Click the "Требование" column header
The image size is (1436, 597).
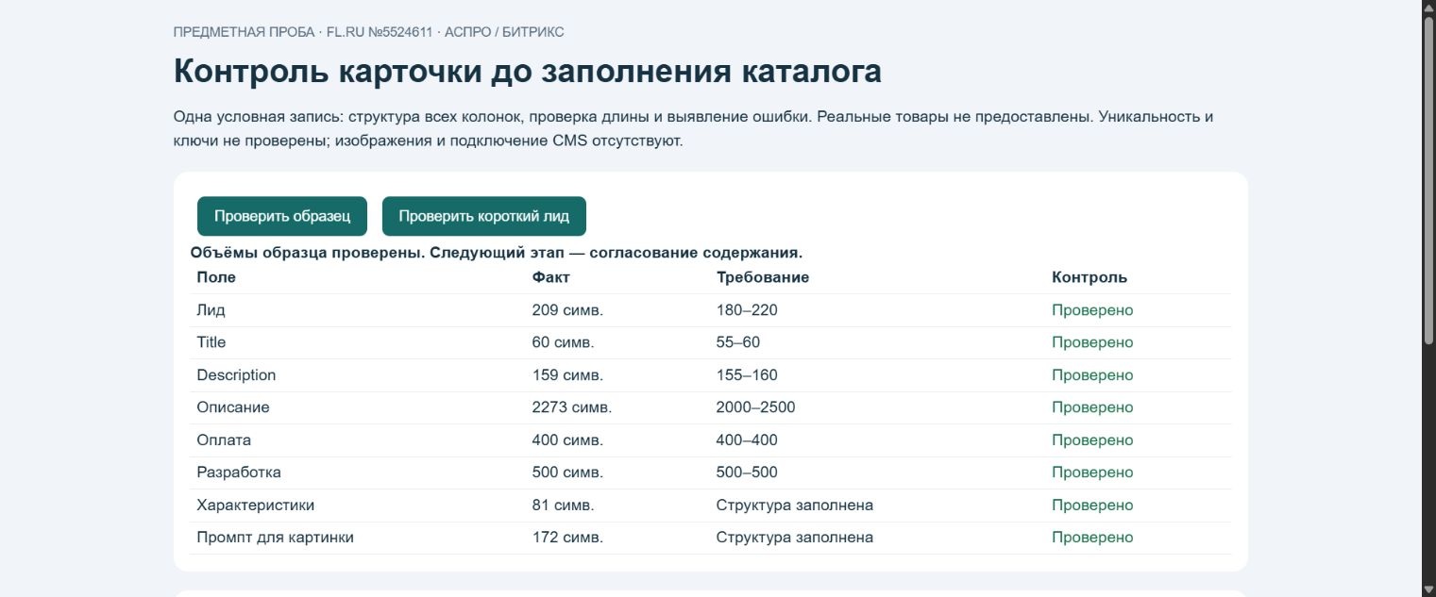click(x=763, y=277)
